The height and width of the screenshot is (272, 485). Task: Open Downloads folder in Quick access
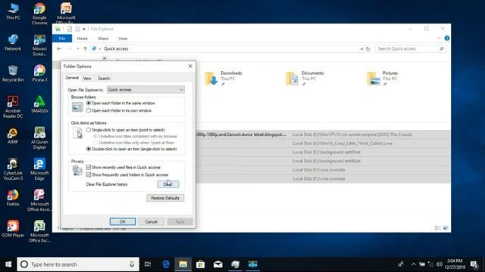click(224, 79)
